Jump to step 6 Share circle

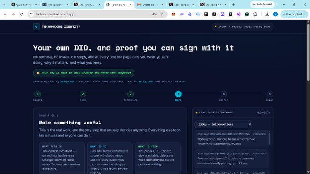tap(269, 94)
